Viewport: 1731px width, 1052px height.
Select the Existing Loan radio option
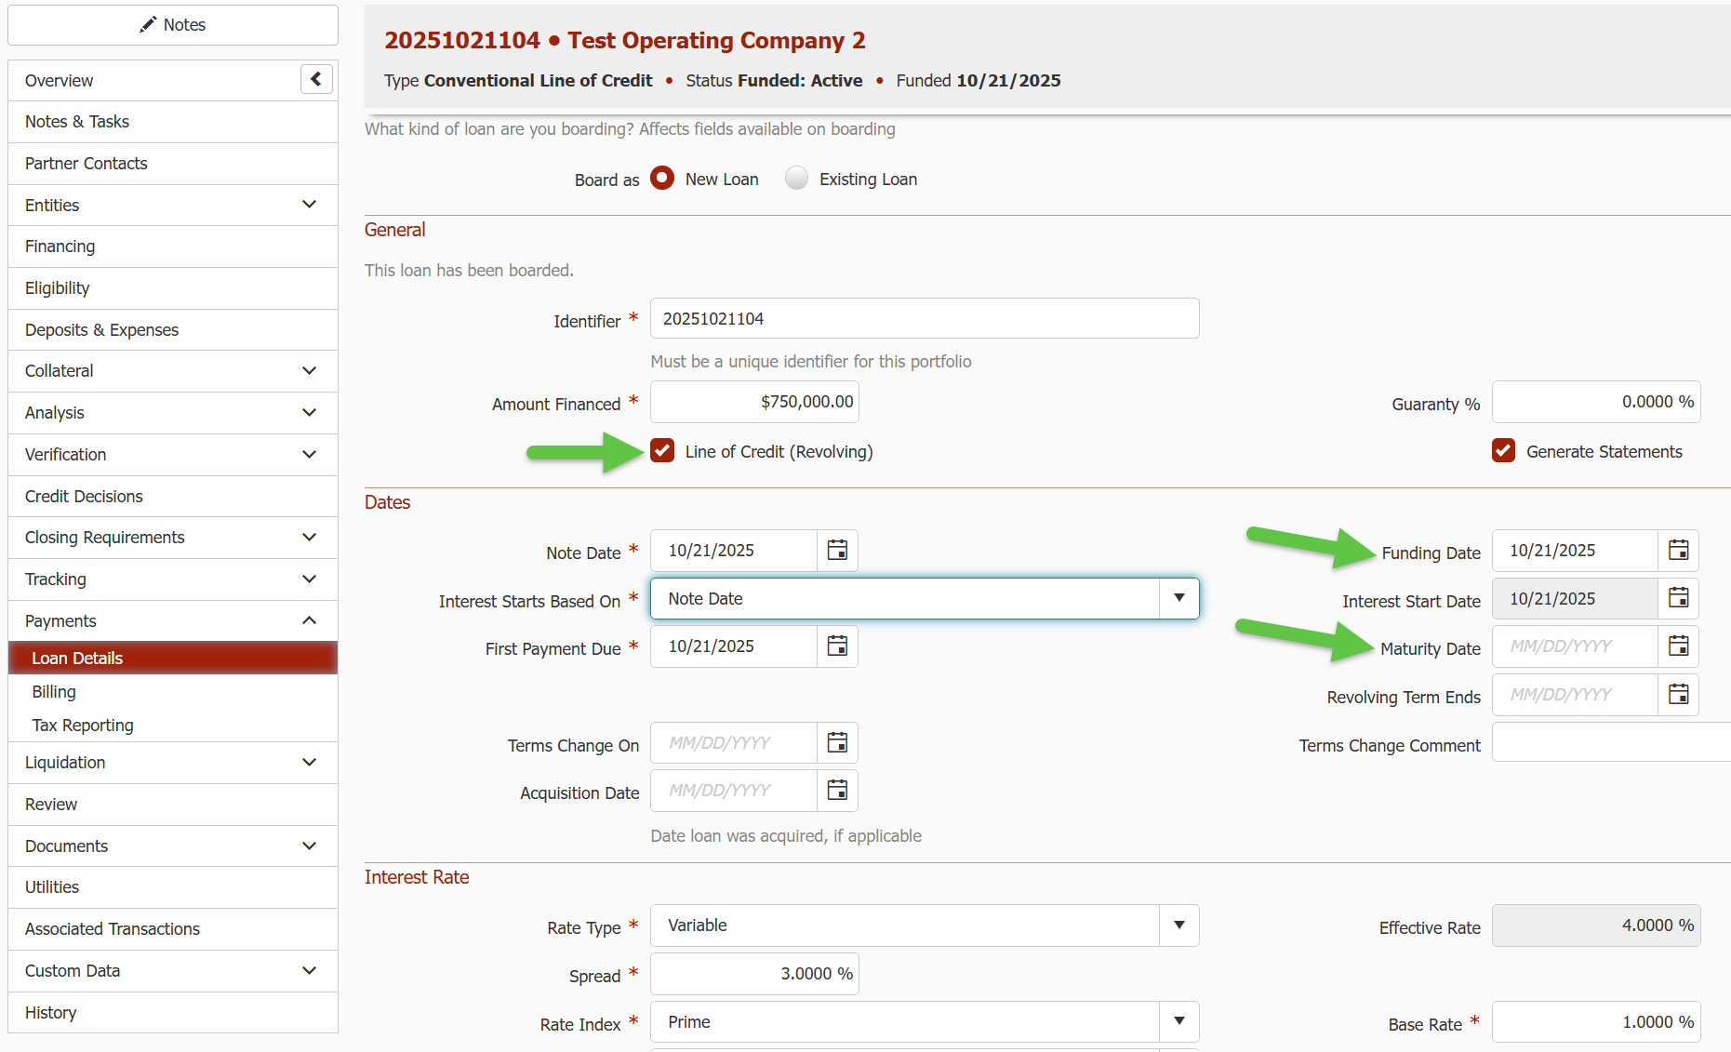tap(796, 179)
